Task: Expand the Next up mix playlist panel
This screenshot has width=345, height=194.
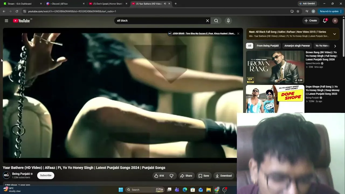Action: coord(334,34)
